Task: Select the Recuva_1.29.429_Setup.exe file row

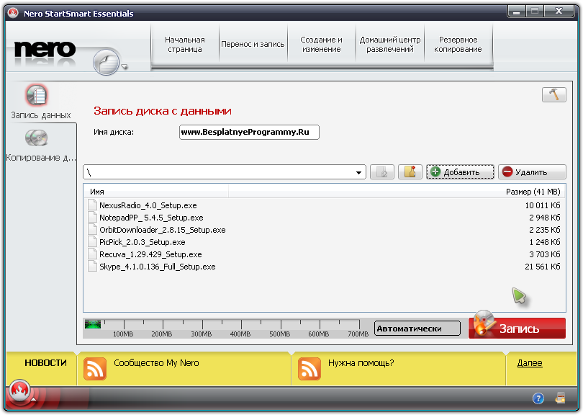Action: click(324, 254)
